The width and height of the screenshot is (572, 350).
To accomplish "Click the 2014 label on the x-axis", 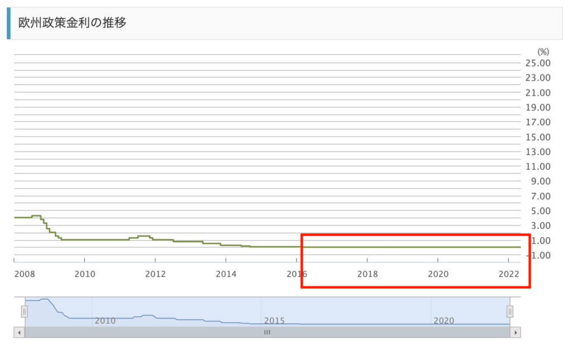I will 226,275.
